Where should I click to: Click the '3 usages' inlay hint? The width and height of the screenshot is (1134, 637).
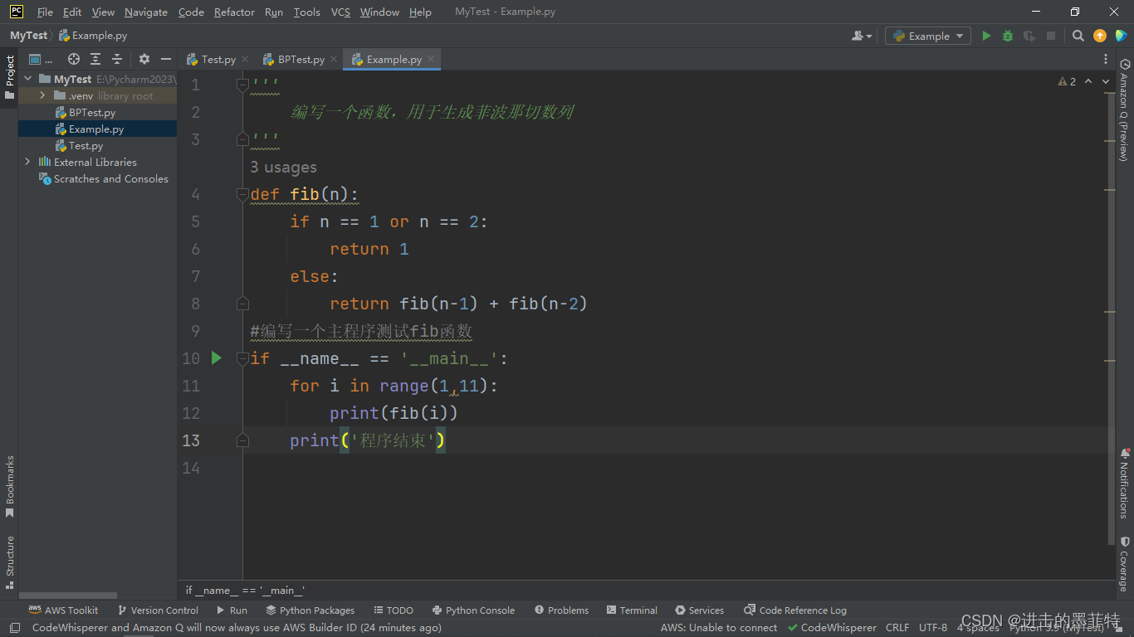click(x=283, y=167)
